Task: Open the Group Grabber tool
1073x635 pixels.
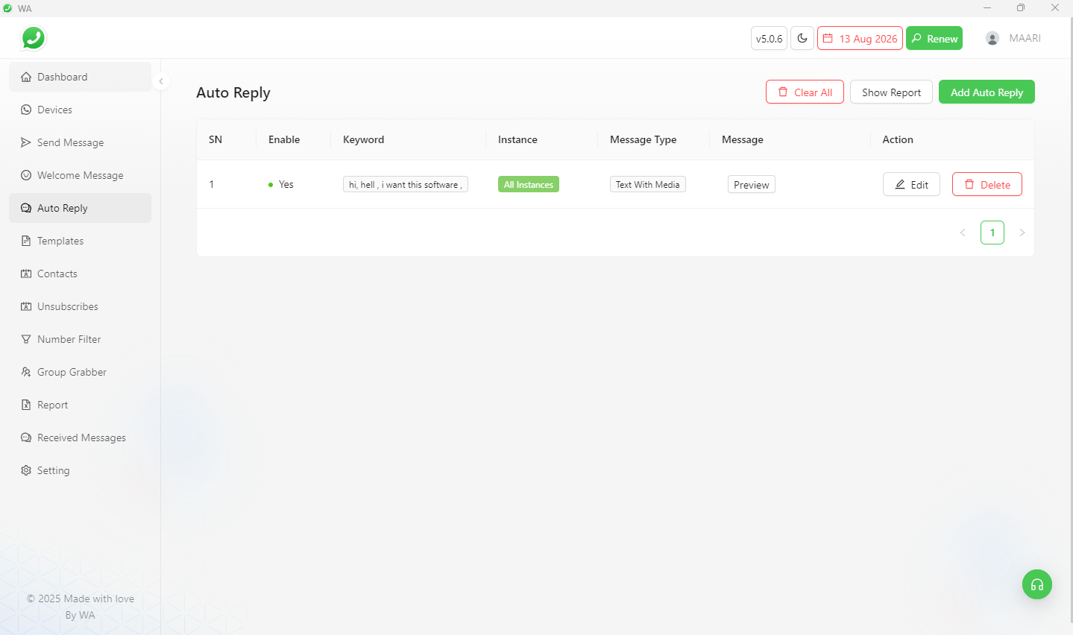Action: [x=72, y=372]
